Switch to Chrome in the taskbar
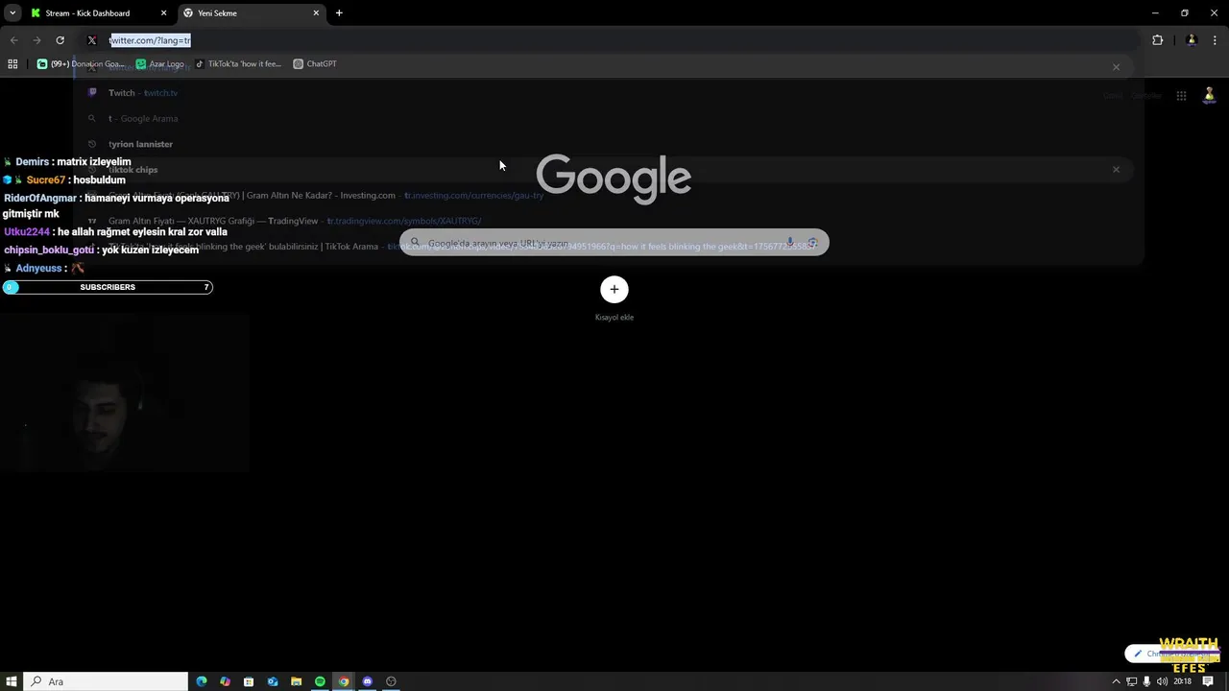 coord(344,681)
